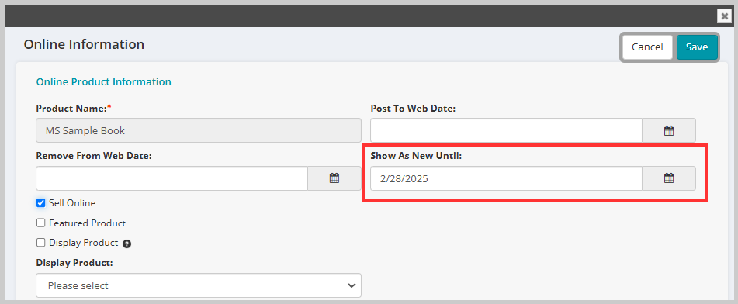
Task: Click the Online Product Information heading
Action: tap(103, 82)
